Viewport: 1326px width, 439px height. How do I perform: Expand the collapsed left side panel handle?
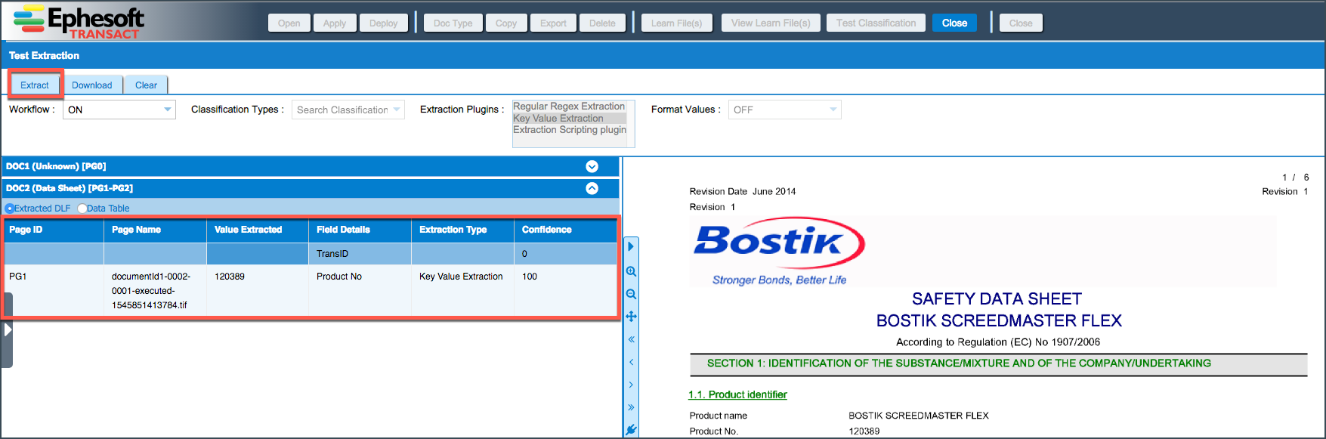coord(8,330)
